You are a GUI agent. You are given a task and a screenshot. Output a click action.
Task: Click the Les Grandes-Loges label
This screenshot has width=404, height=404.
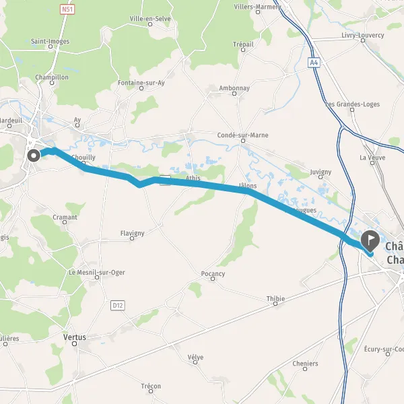[352, 104]
